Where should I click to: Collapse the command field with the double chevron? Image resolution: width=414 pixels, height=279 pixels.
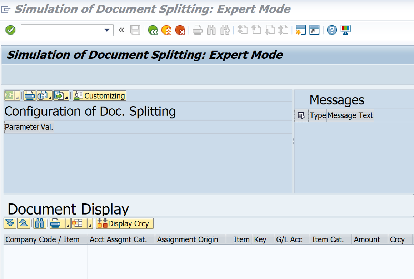[121, 30]
